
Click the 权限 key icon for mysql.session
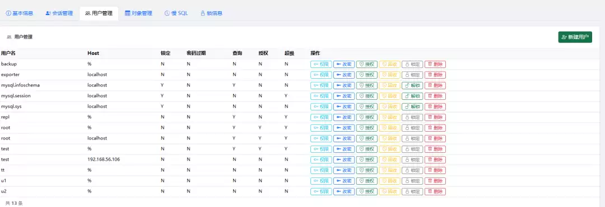tap(321, 95)
